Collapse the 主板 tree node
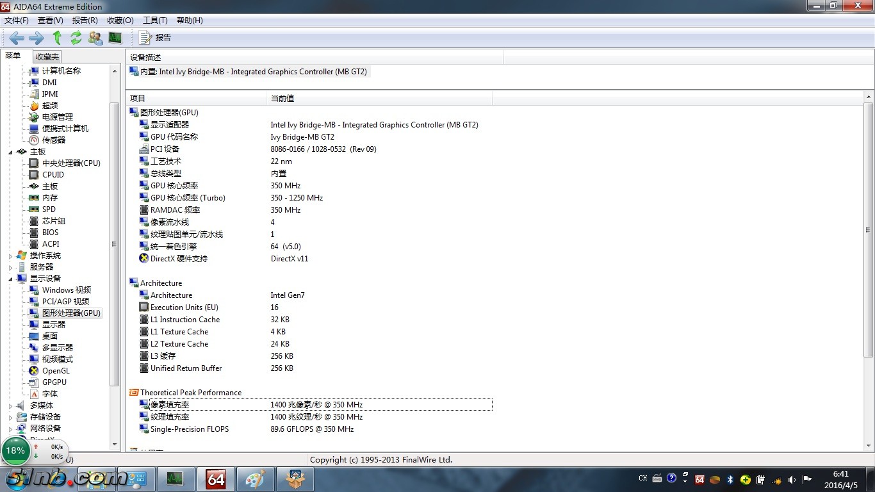875x492 pixels. pyautogui.click(x=11, y=152)
